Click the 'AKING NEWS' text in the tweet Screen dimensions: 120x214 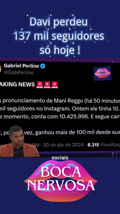point(17,85)
